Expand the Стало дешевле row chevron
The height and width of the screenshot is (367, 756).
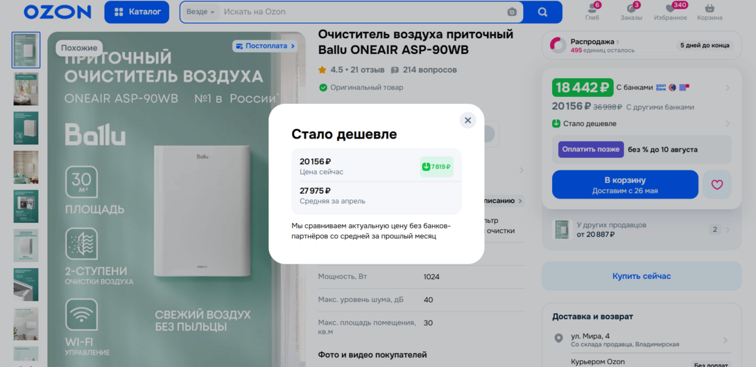point(728,124)
